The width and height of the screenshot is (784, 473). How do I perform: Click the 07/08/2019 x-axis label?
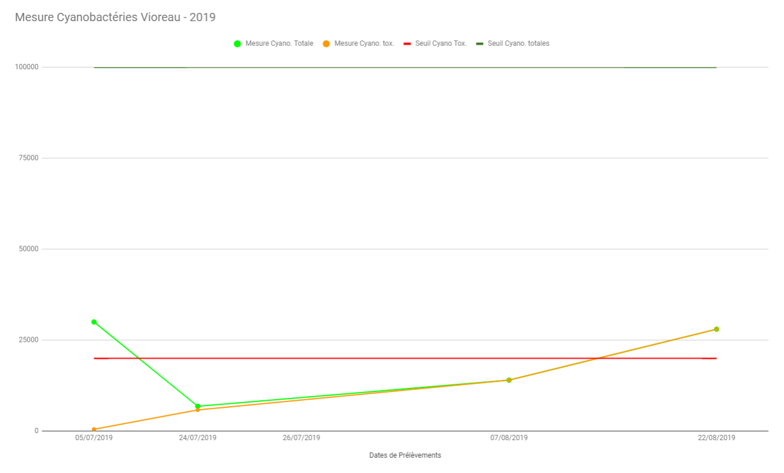point(509,438)
